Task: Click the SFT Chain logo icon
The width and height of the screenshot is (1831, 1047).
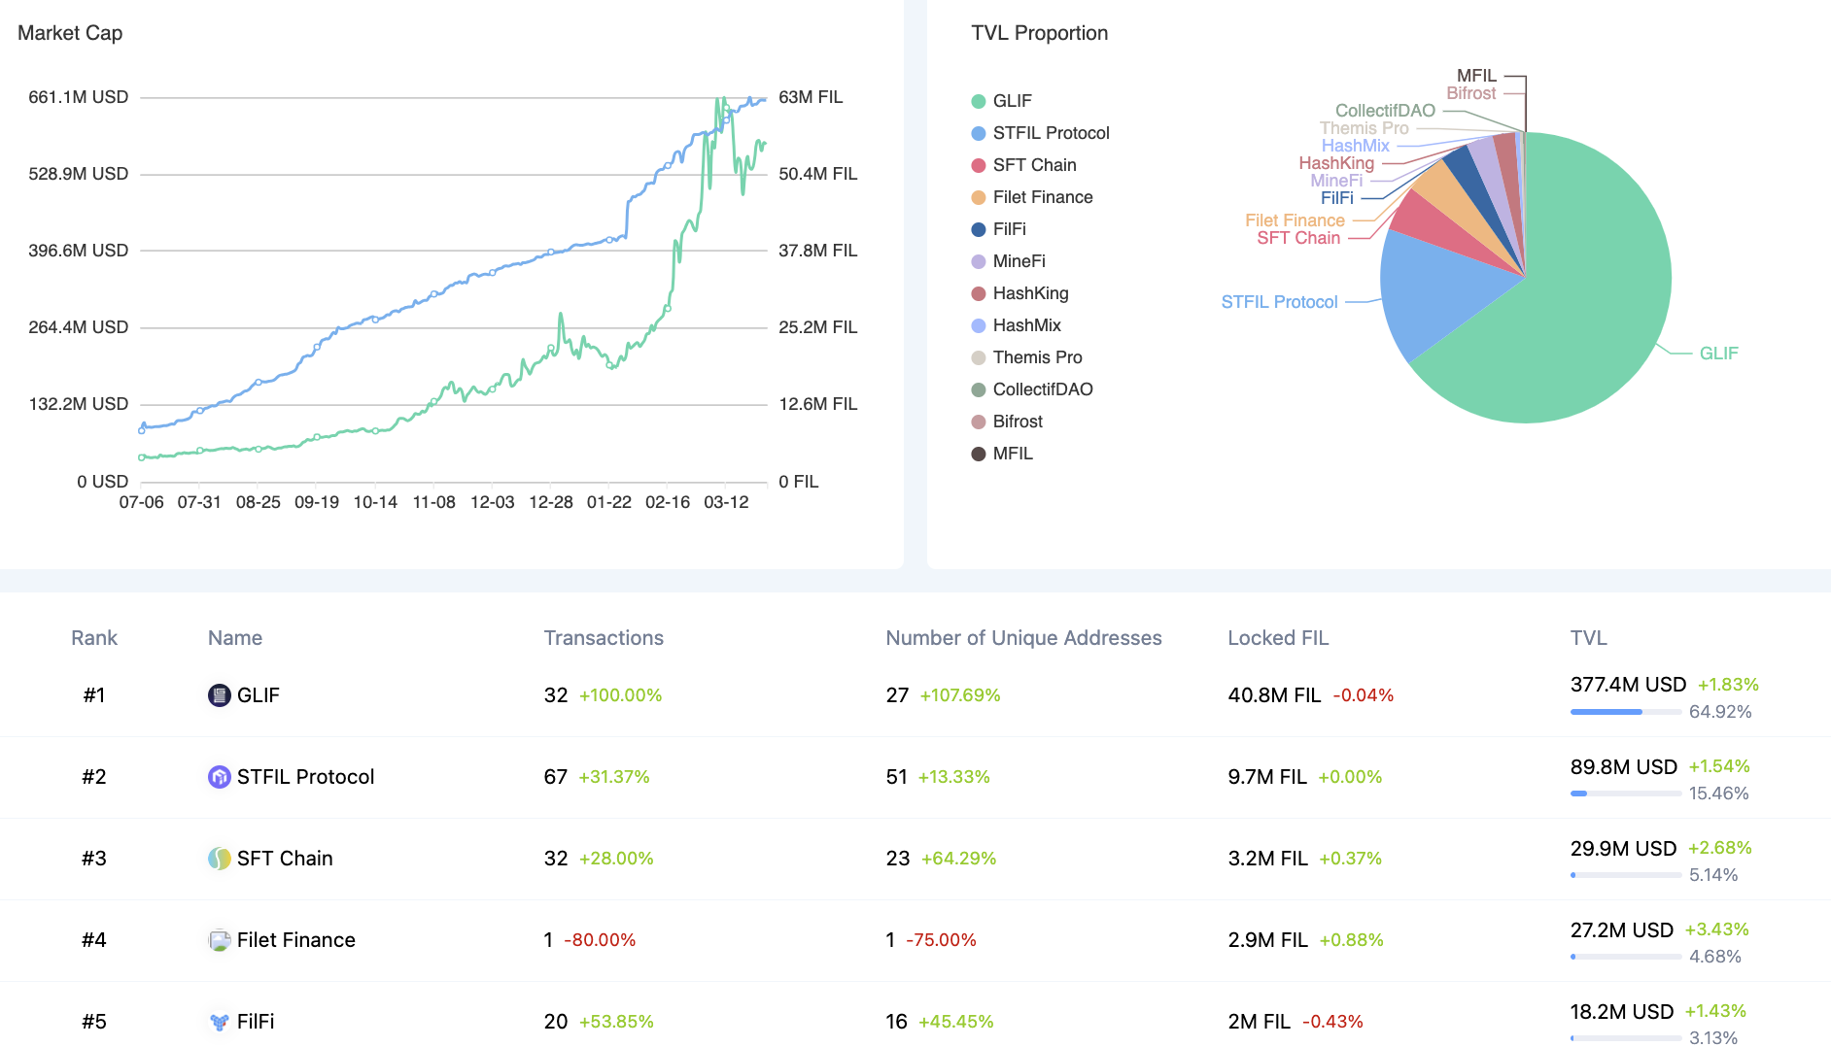Action: click(219, 859)
